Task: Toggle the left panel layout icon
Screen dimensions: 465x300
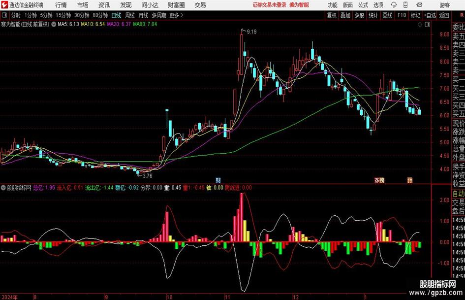Action: (x=4, y=15)
